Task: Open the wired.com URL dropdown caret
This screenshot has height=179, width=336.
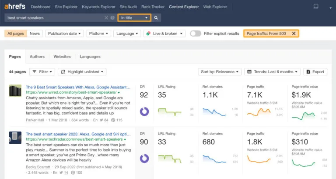Action: point(119,93)
